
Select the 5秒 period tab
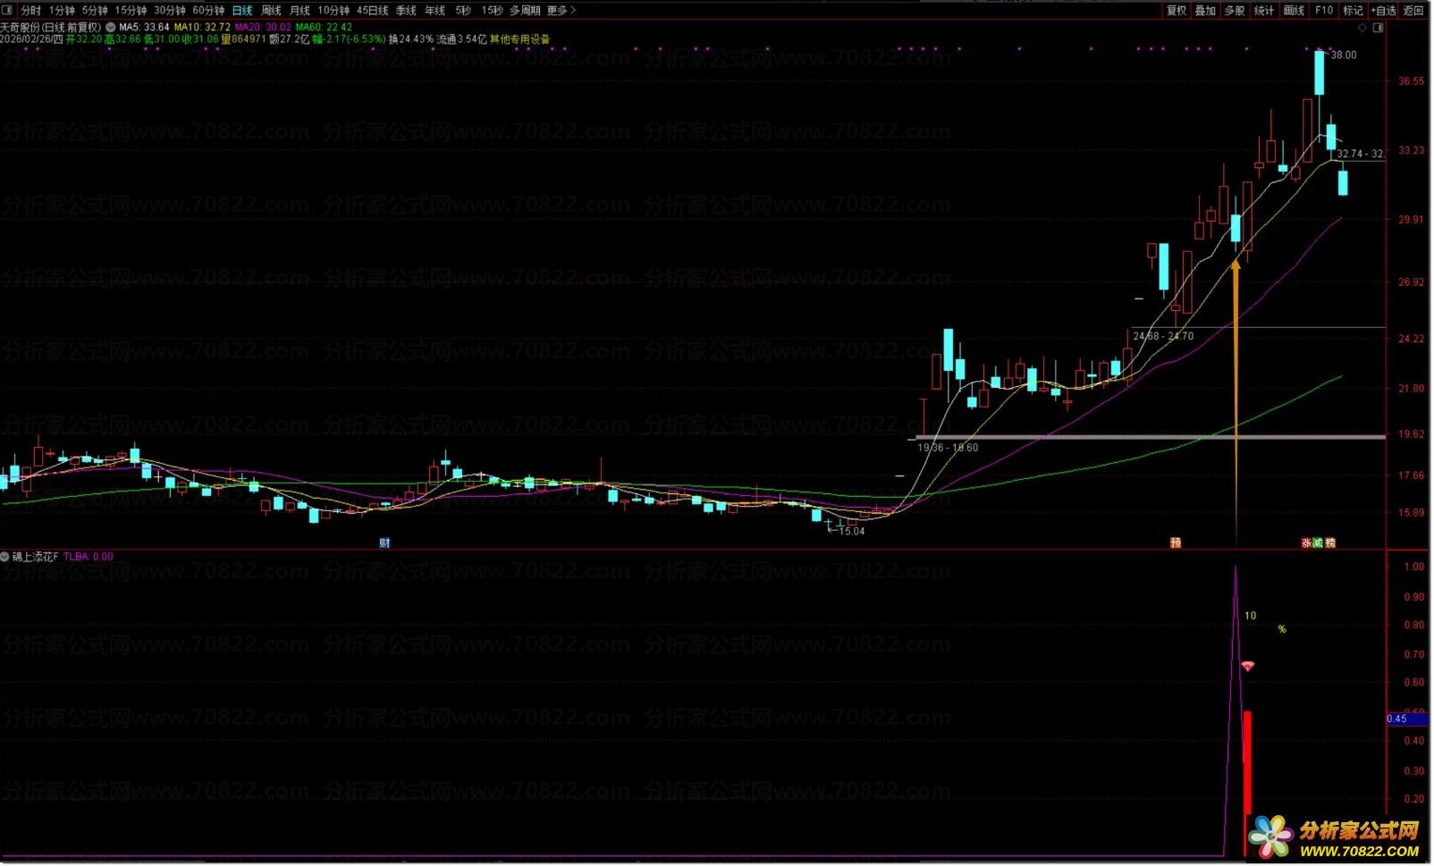click(x=463, y=11)
